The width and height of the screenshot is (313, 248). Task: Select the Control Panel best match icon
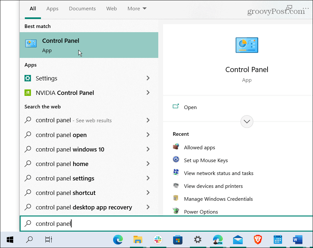31,43
